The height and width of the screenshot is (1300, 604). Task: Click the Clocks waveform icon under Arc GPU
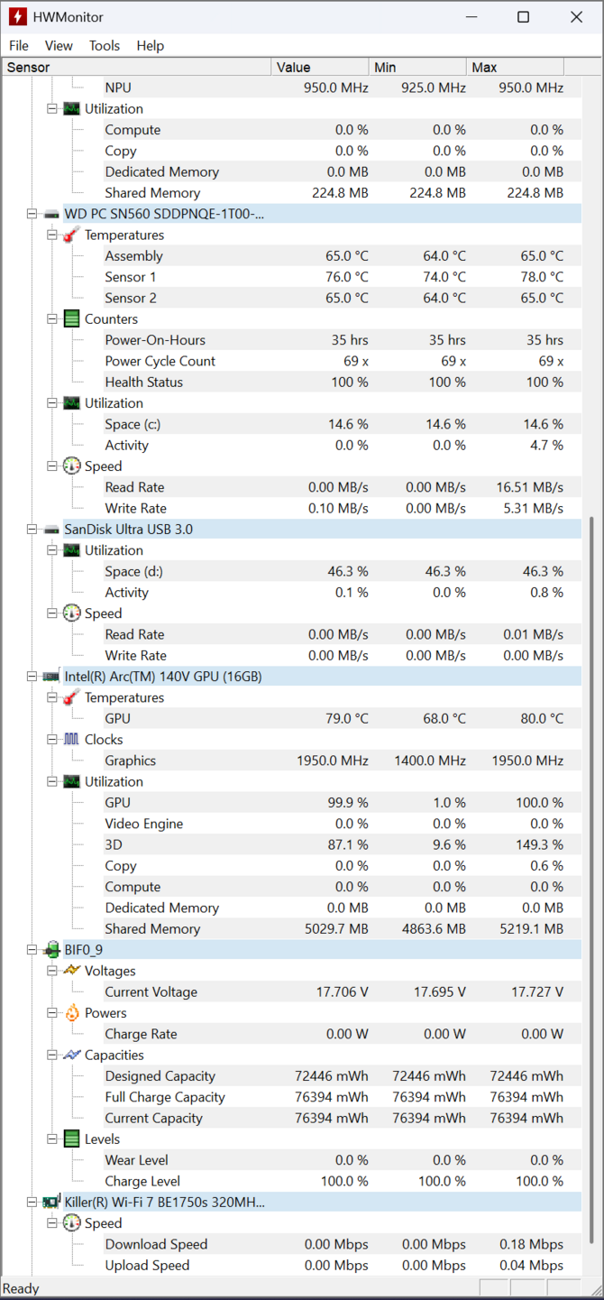[71, 740]
